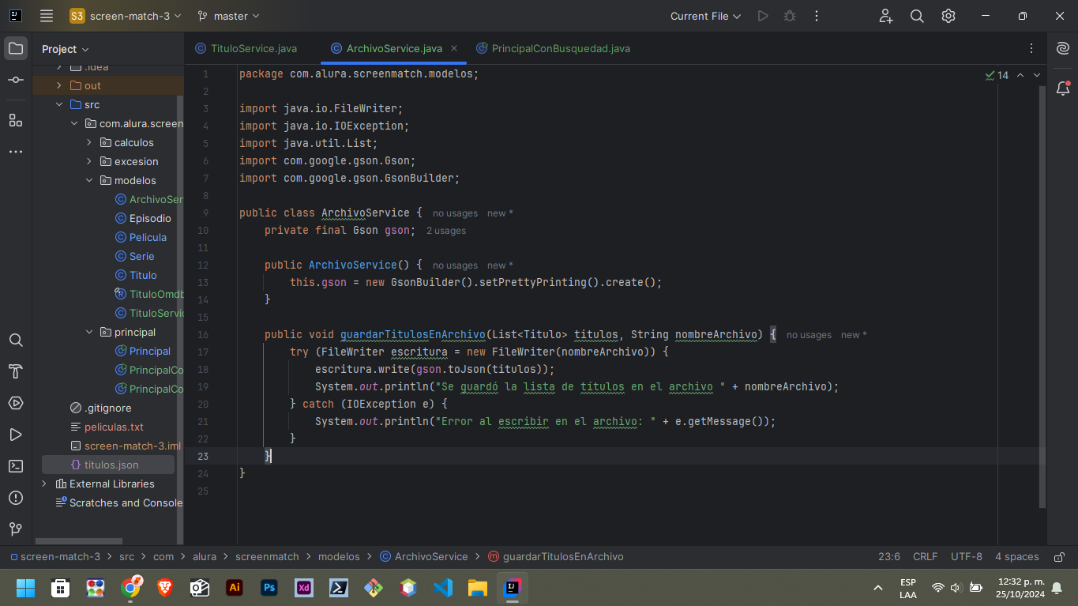
Task: Open Google Chrome from taskbar
Action: tap(130, 588)
